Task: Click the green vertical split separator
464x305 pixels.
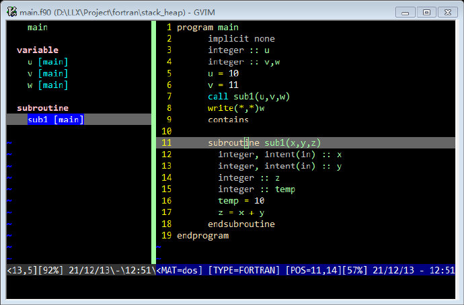Action: click(x=153, y=142)
